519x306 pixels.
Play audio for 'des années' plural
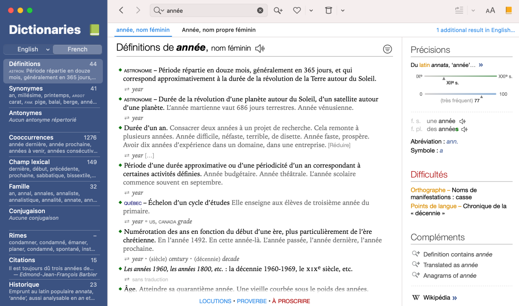tap(464, 129)
